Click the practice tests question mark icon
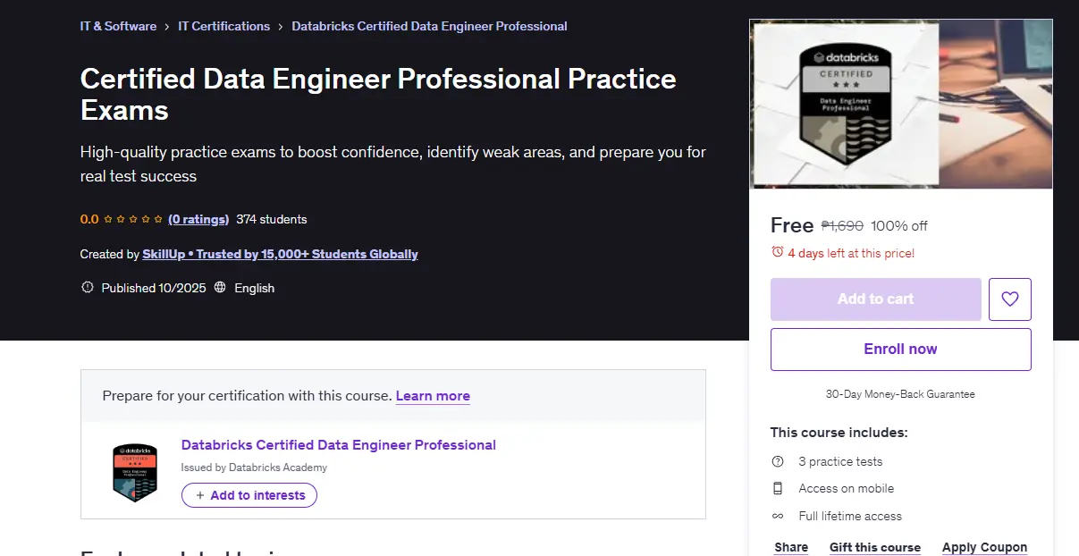1079x556 pixels. [778, 462]
